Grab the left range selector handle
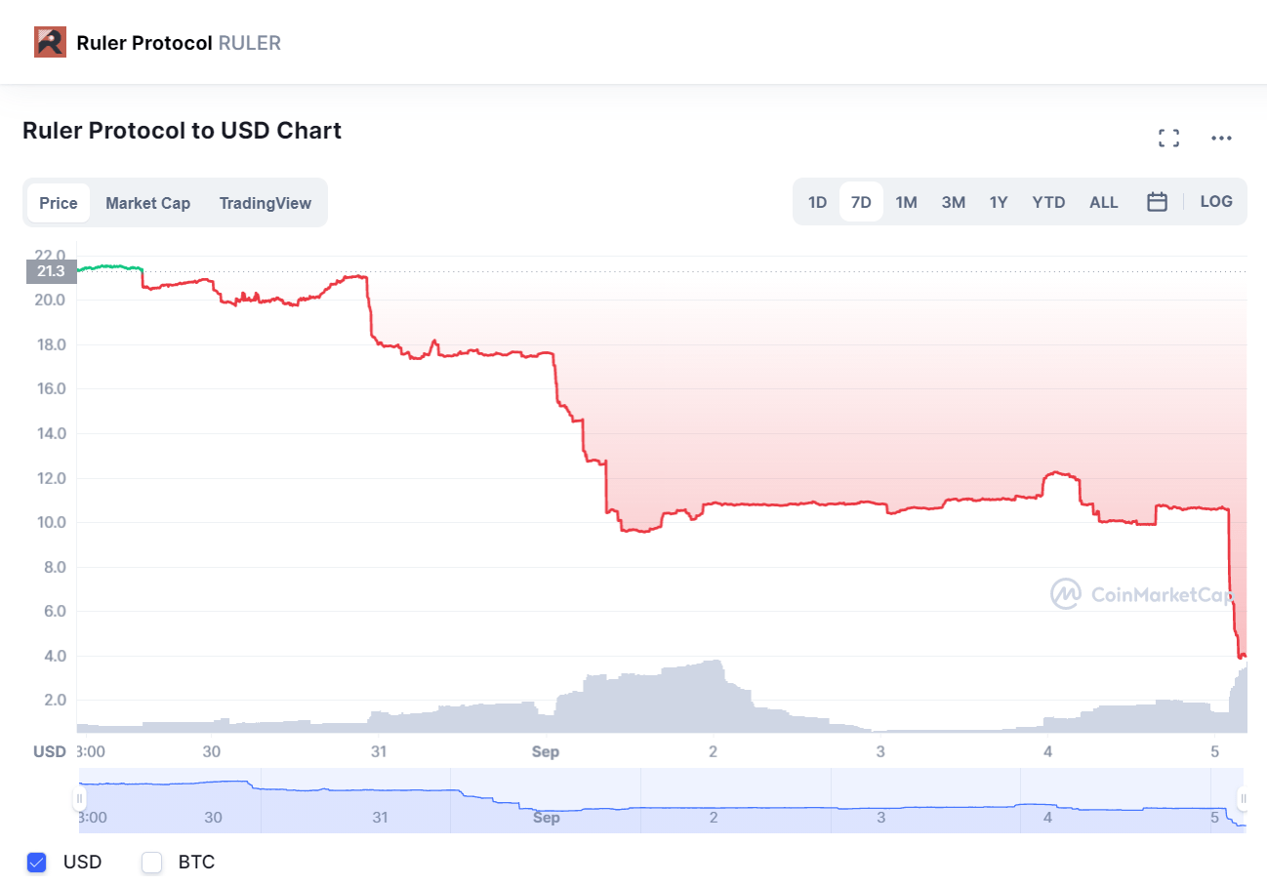Viewport: 1267px width, 885px height. 79,798
